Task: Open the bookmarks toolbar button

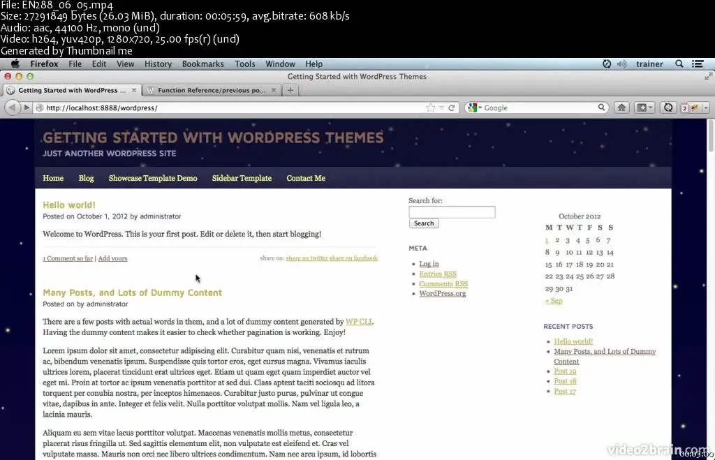Action: tap(642, 107)
